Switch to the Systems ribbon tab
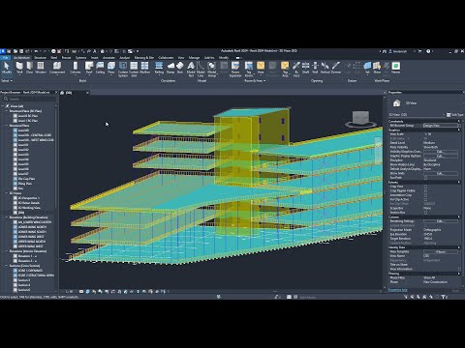 [80, 58]
